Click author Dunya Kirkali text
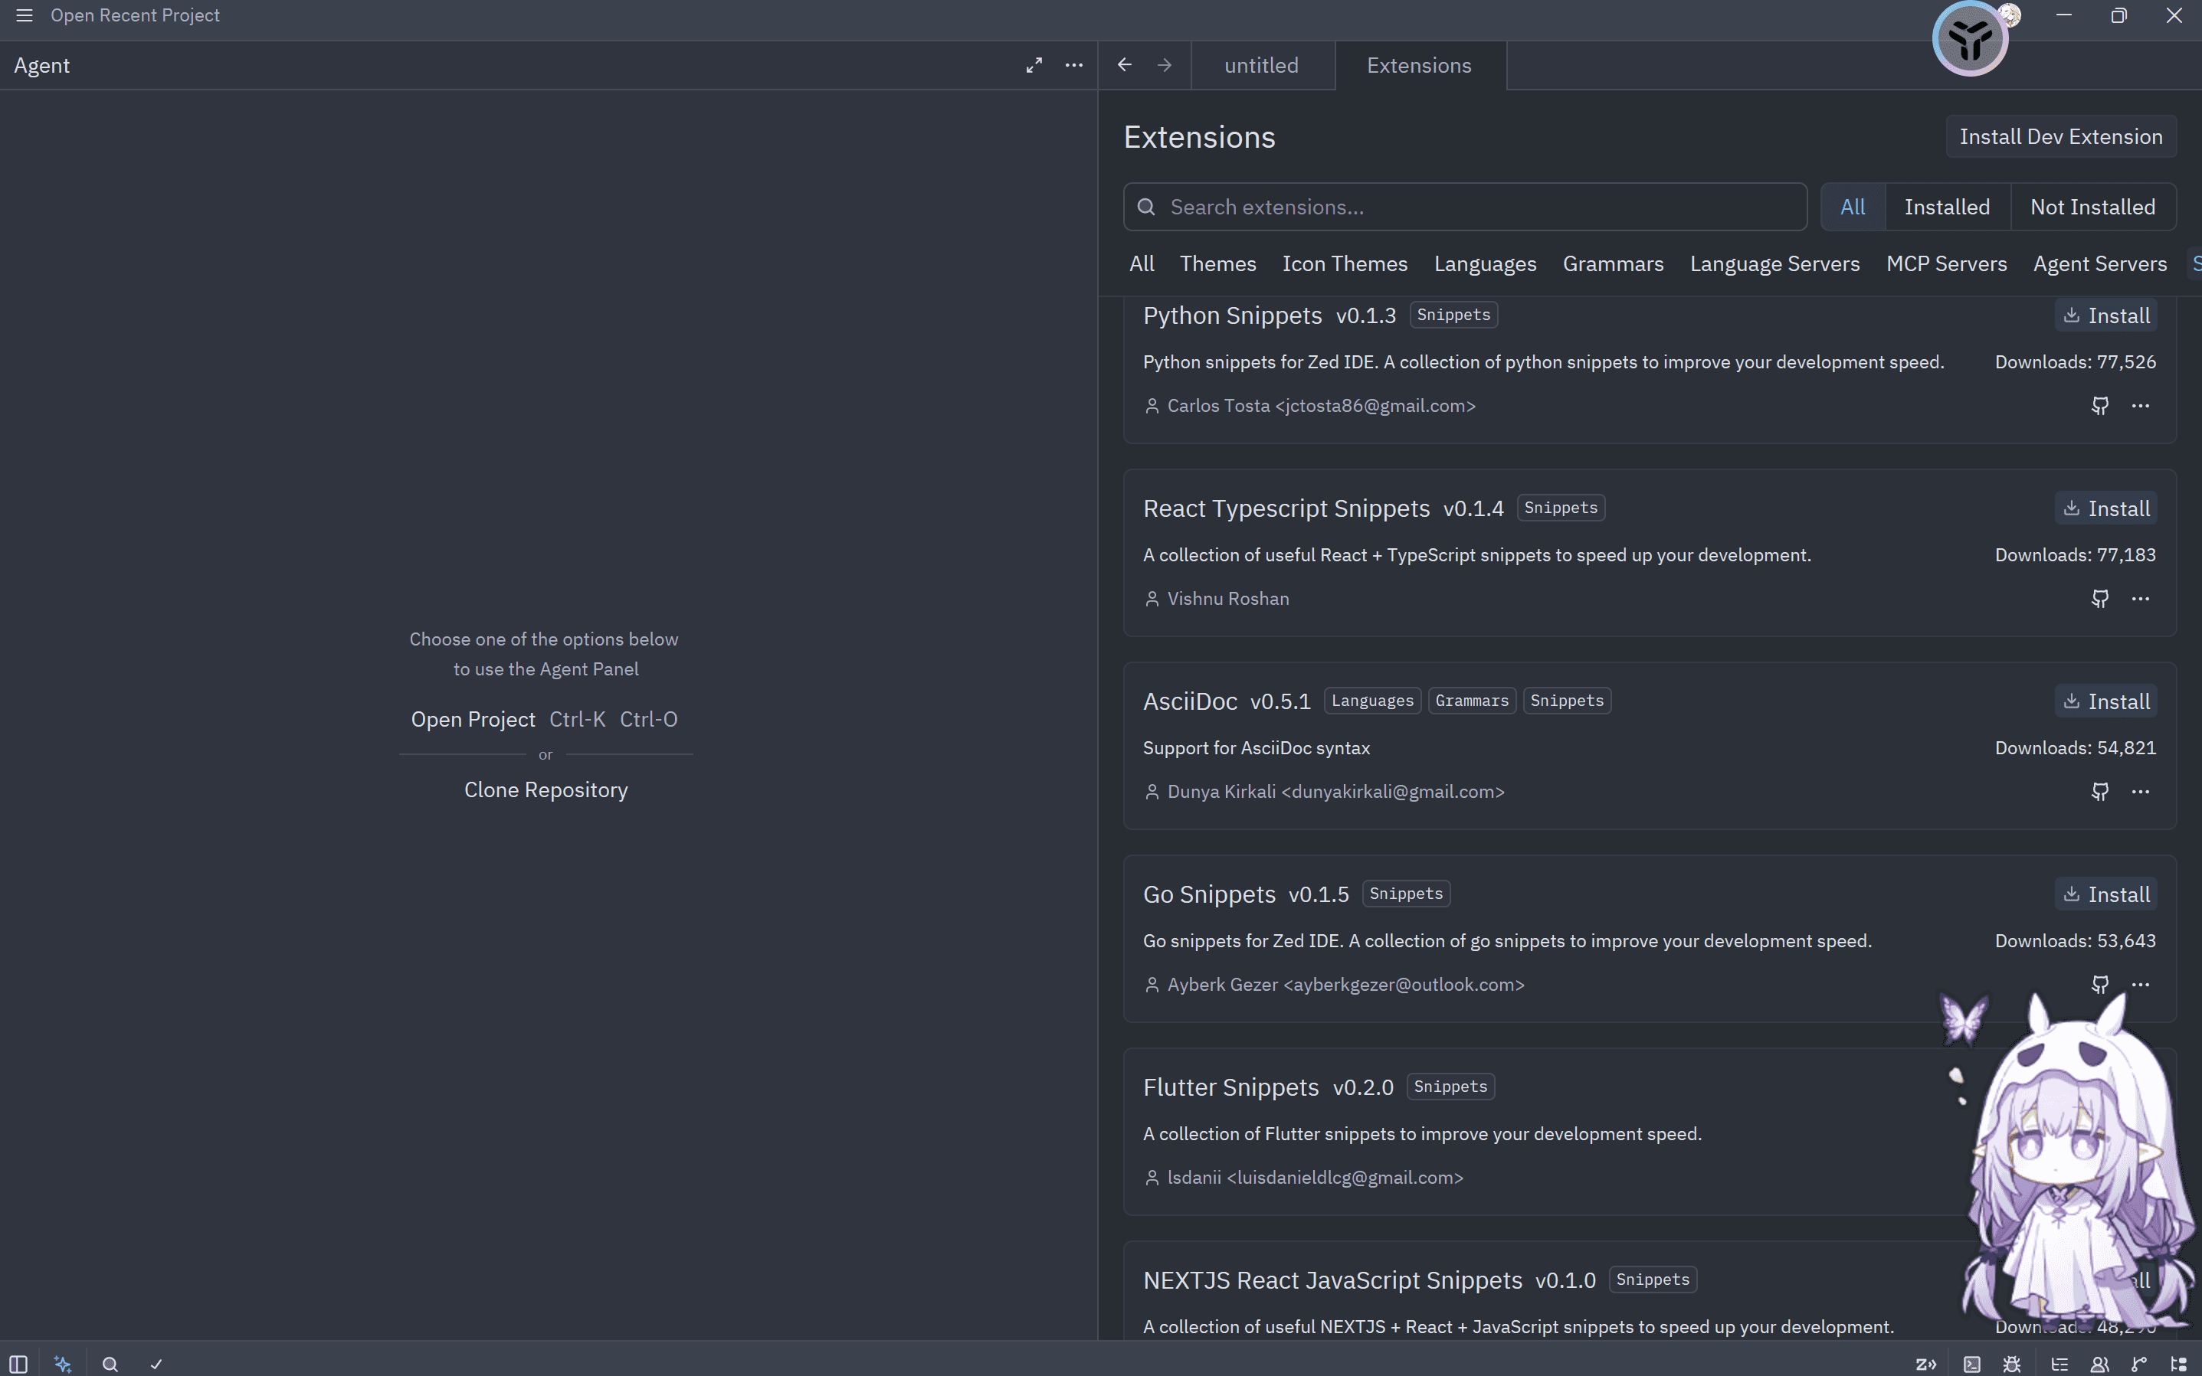2202x1376 pixels. 1335,792
